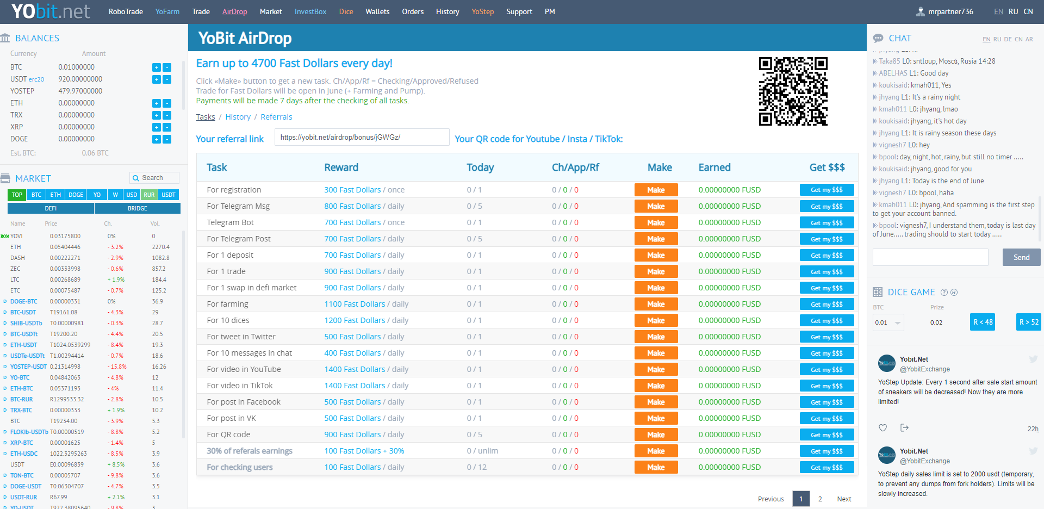Image resolution: width=1044 pixels, height=509 pixels.
Task: Click the Next pagination link
Action: [844, 499]
